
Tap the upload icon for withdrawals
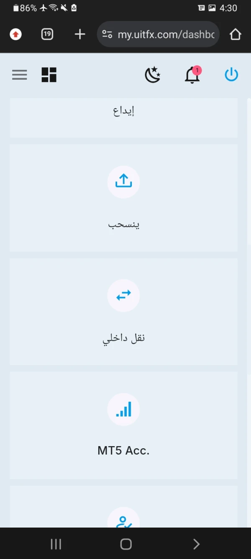[123, 181]
